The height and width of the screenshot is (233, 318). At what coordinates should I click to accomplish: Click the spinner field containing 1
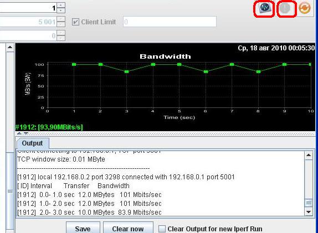point(28,8)
